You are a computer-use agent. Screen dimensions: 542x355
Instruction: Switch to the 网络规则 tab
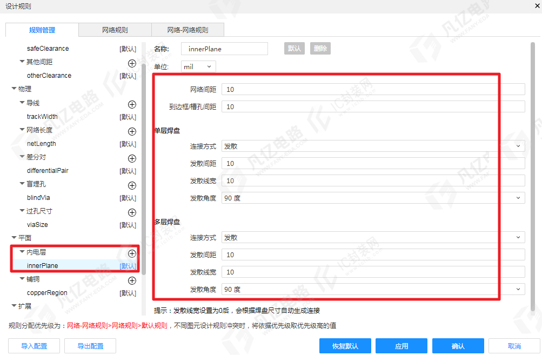coord(115,30)
